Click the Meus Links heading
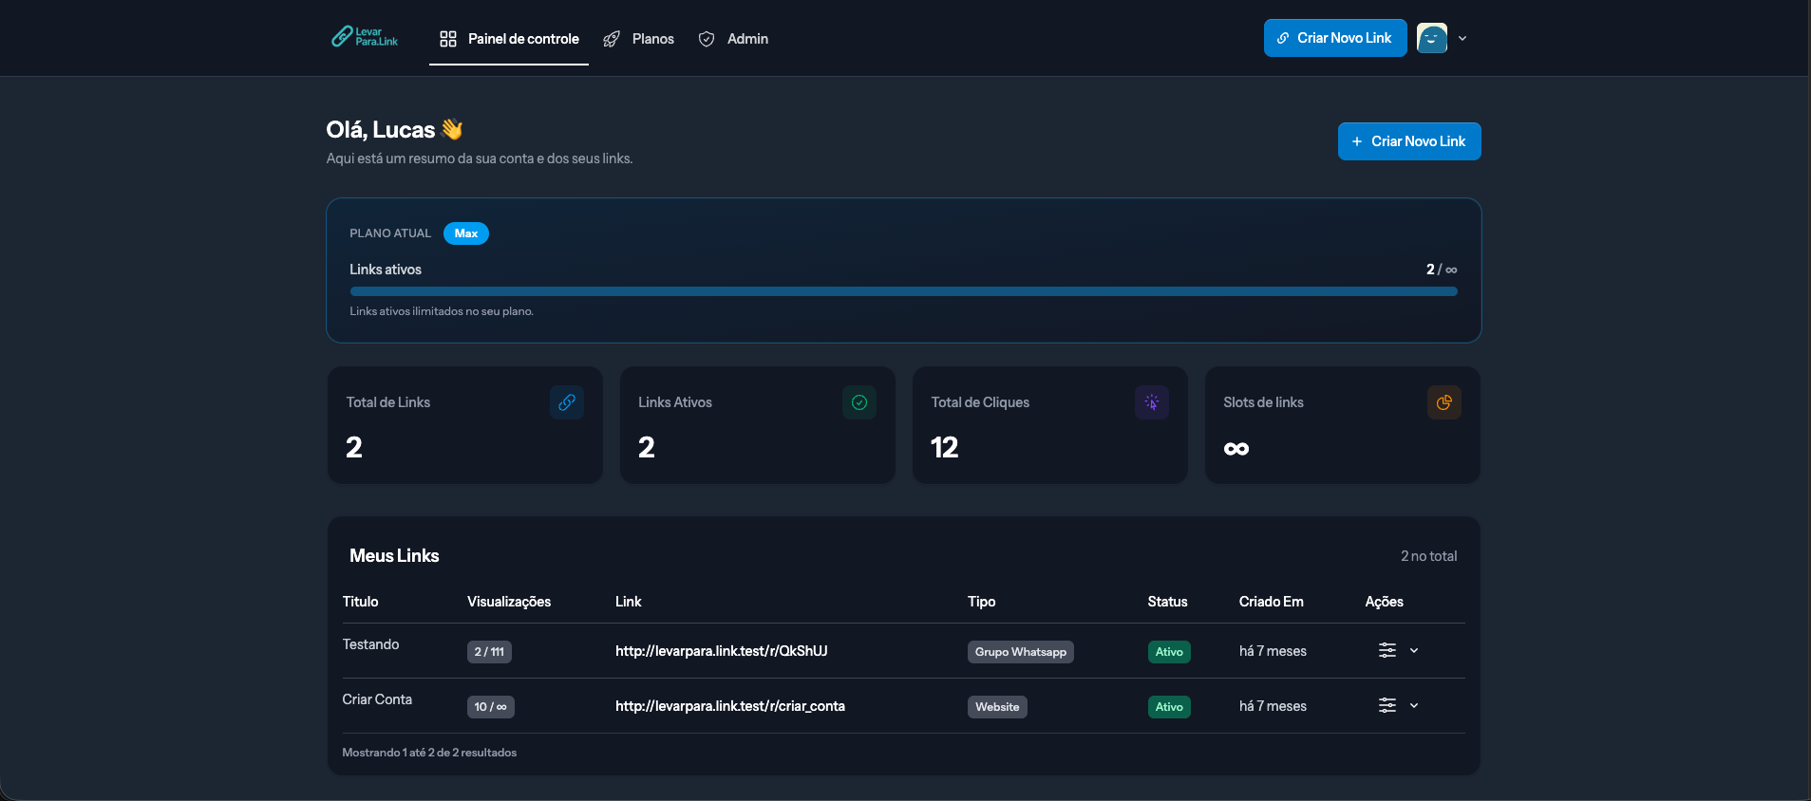The width and height of the screenshot is (1811, 801). (x=394, y=555)
